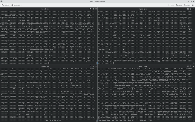Image resolution: width=195 pixels, height=122 pixels.
Task: Close the bottom-left terminal pane
Action: [96, 66]
